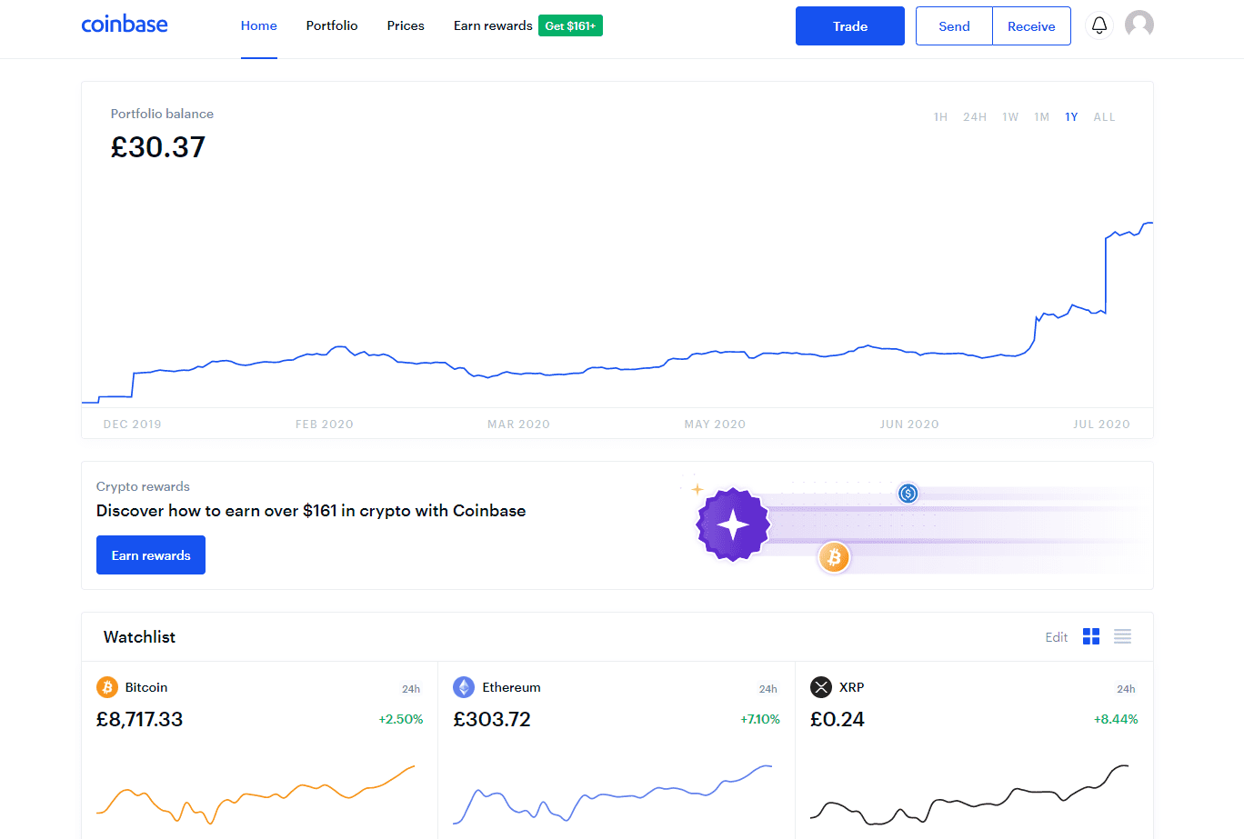This screenshot has height=839, width=1244.
Task: Switch watchlist to grid view
Action: [x=1091, y=636]
